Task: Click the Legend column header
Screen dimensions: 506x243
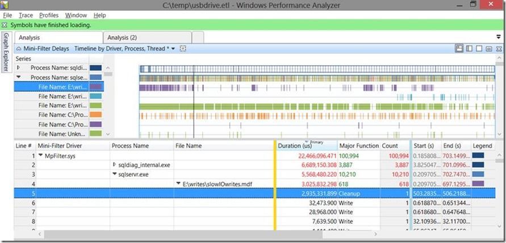Action: coord(483,146)
